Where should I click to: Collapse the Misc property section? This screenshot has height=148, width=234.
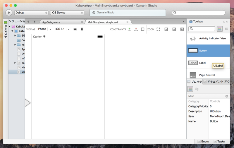click(227, 96)
